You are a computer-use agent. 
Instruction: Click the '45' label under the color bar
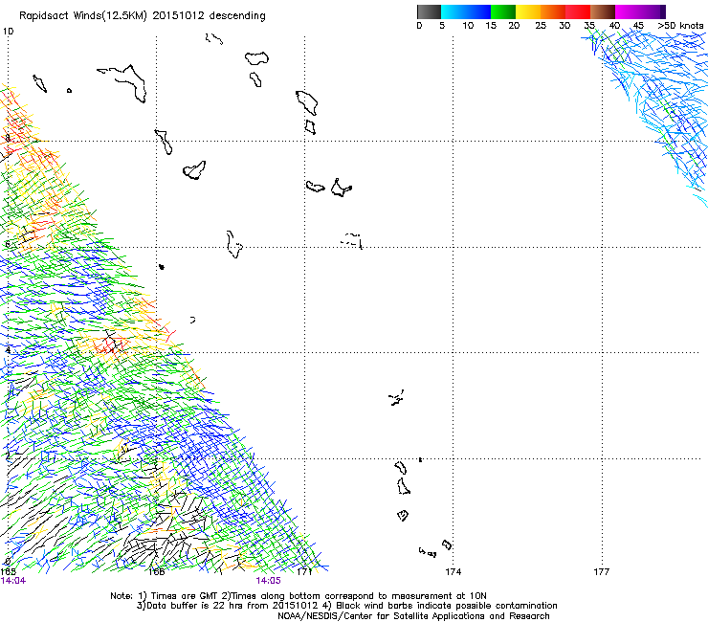tap(638, 26)
